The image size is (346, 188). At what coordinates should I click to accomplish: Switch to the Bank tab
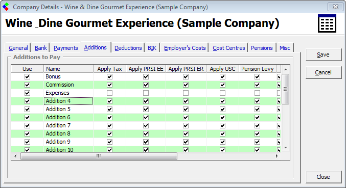click(41, 48)
